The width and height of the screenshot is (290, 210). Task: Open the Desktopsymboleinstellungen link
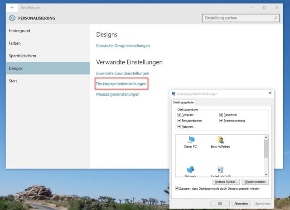(121, 84)
